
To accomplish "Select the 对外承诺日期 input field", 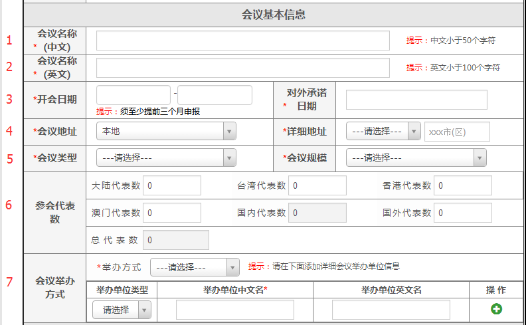I will point(416,100).
